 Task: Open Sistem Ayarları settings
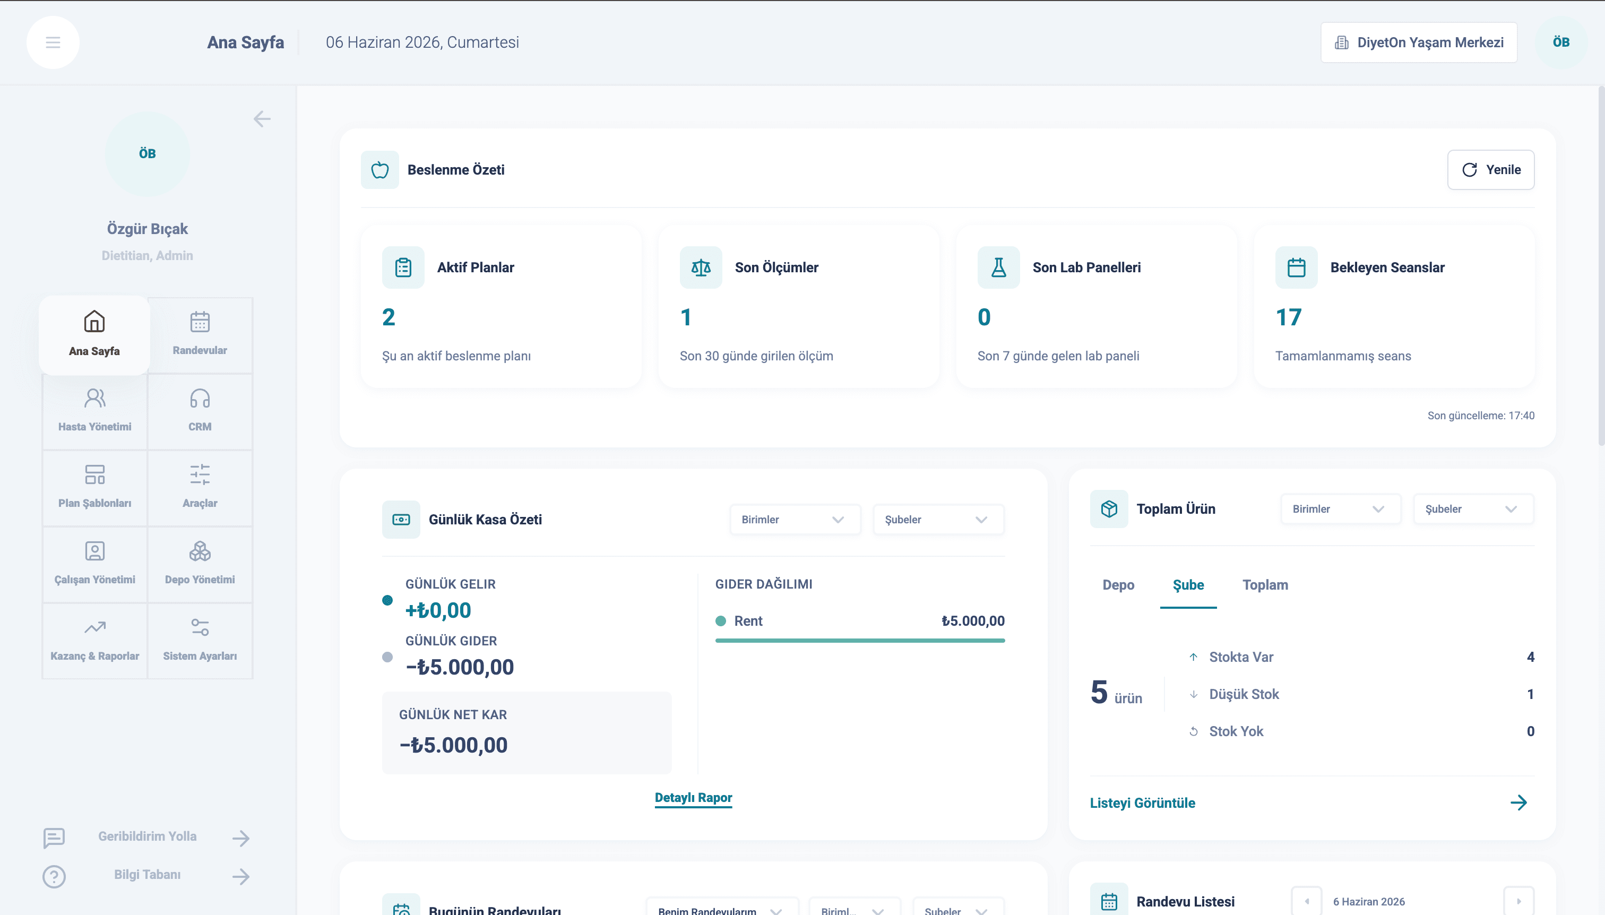pyautogui.click(x=200, y=641)
